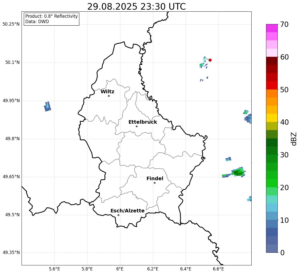The image size is (300, 274).
Task: Click the 6.6°E longitude label
Action: point(218,269)
